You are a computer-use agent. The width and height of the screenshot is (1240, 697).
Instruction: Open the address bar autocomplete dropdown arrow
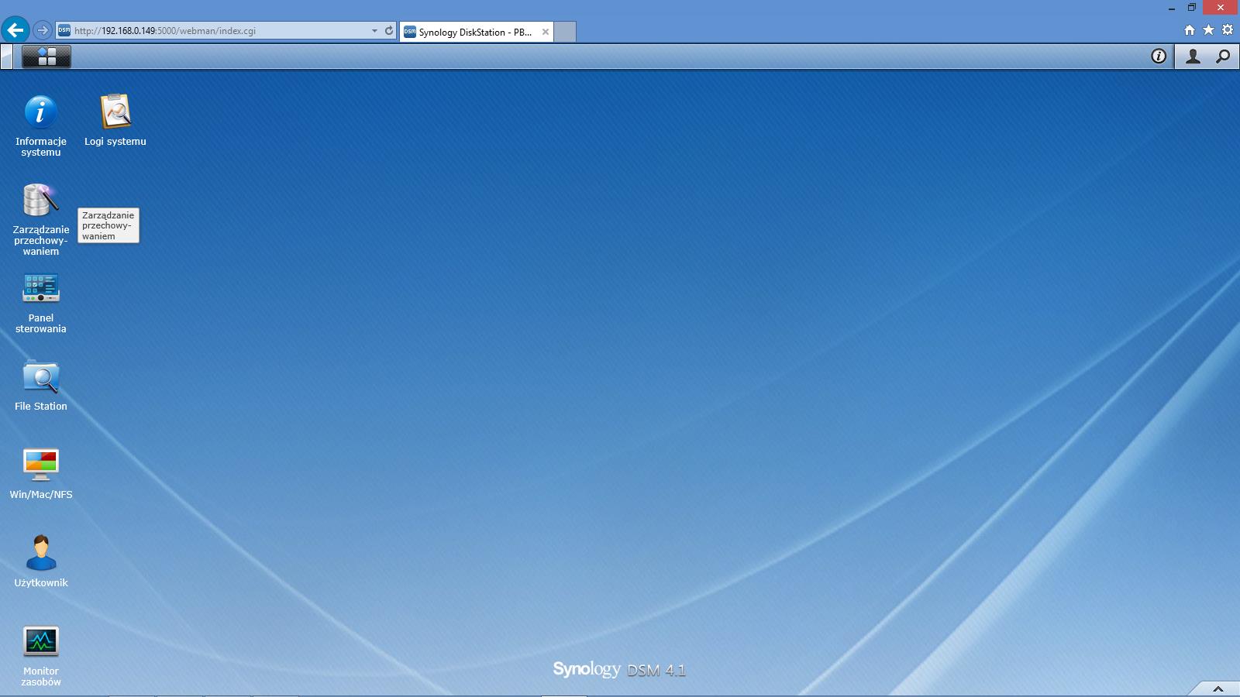374,31
